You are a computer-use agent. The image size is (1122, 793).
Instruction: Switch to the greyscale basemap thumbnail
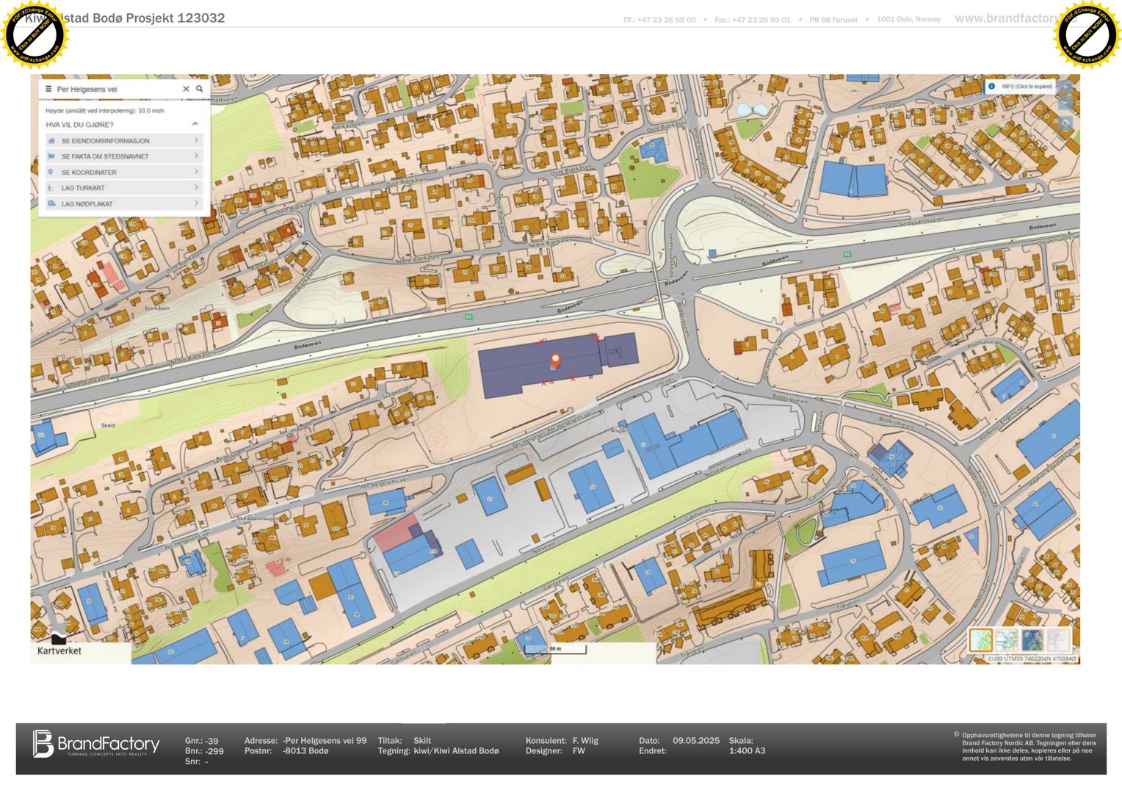pos(1057,640)
